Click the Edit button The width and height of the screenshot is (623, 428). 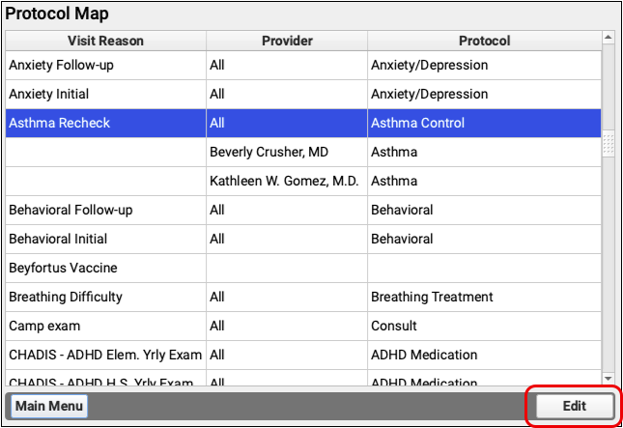(574, 407)
